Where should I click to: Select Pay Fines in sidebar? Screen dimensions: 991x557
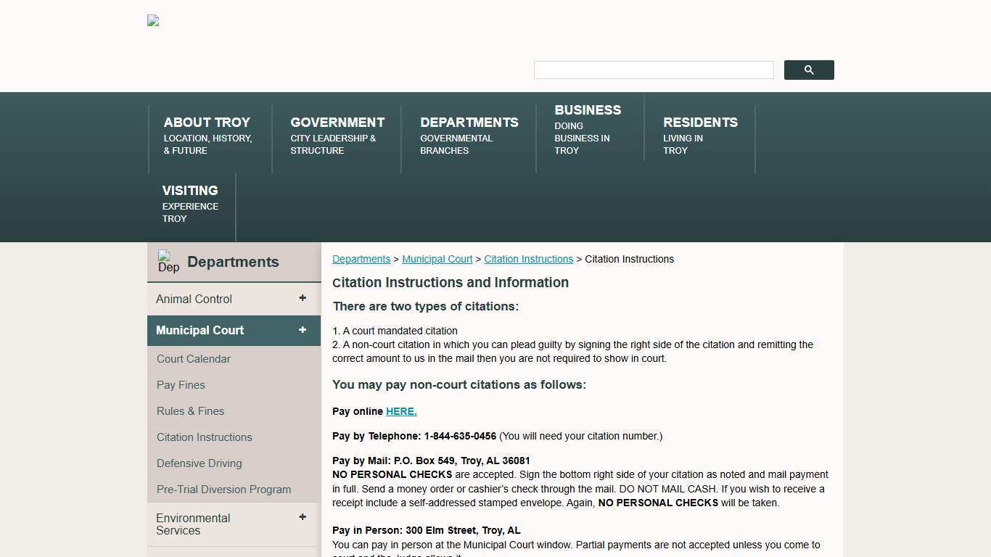pyautogui.click(x=181, y=385)
